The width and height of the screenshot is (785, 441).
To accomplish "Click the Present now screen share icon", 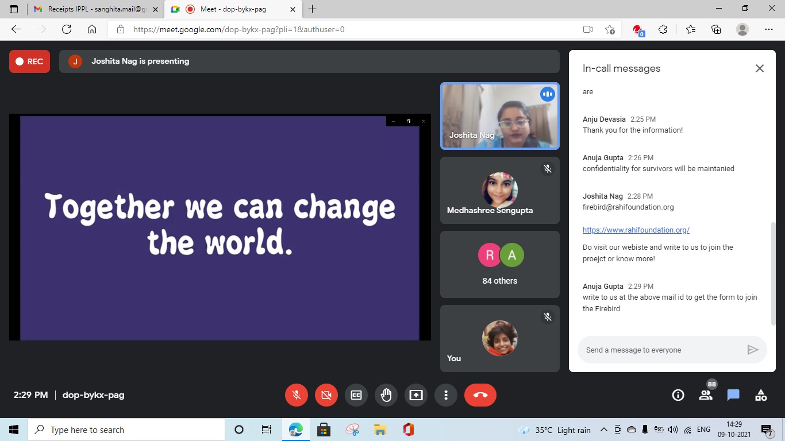I will click(x=416, y=395).
